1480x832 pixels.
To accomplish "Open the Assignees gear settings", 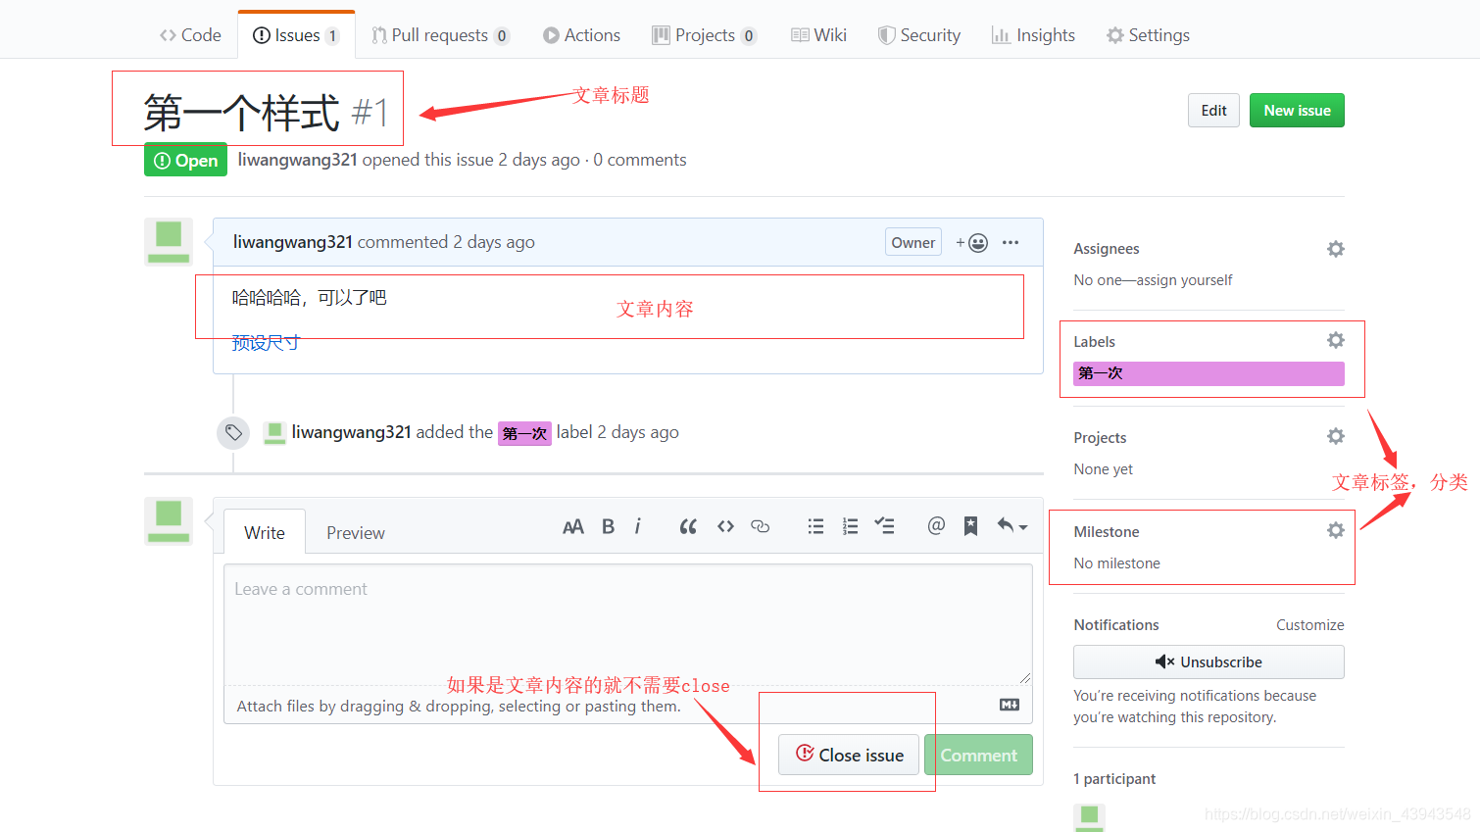I will (1336, 249).
